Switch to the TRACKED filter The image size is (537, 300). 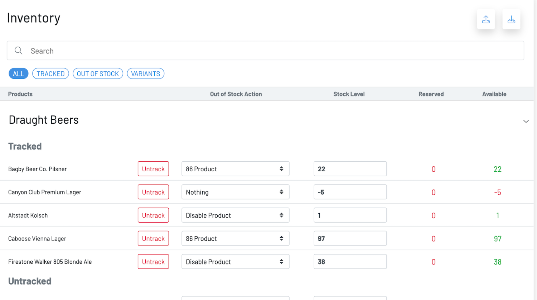pos(50,74)
